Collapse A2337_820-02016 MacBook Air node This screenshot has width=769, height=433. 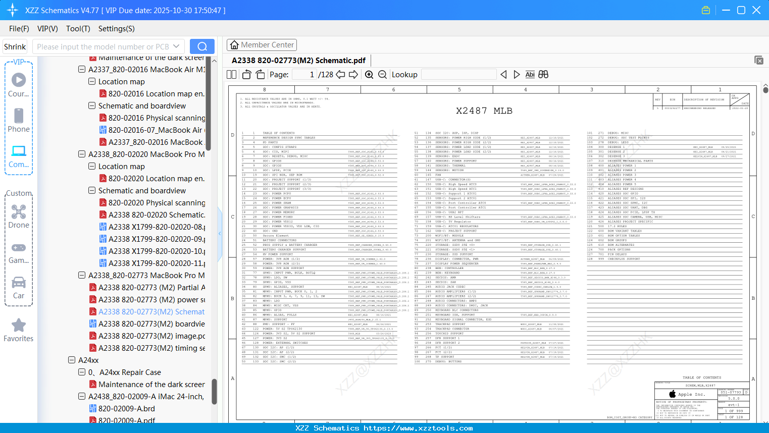click(x=82, y=69)
